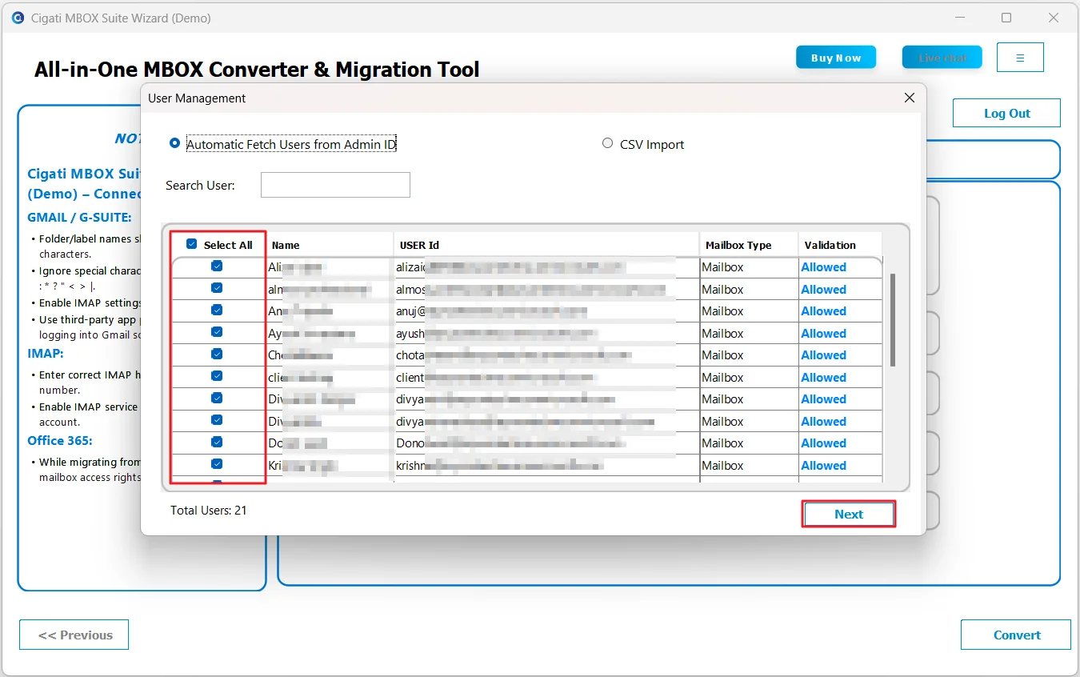Viewport: 1080px width, 677px height.
Task: Click the Office 365: heading in notes
Action: pos(60,440)
